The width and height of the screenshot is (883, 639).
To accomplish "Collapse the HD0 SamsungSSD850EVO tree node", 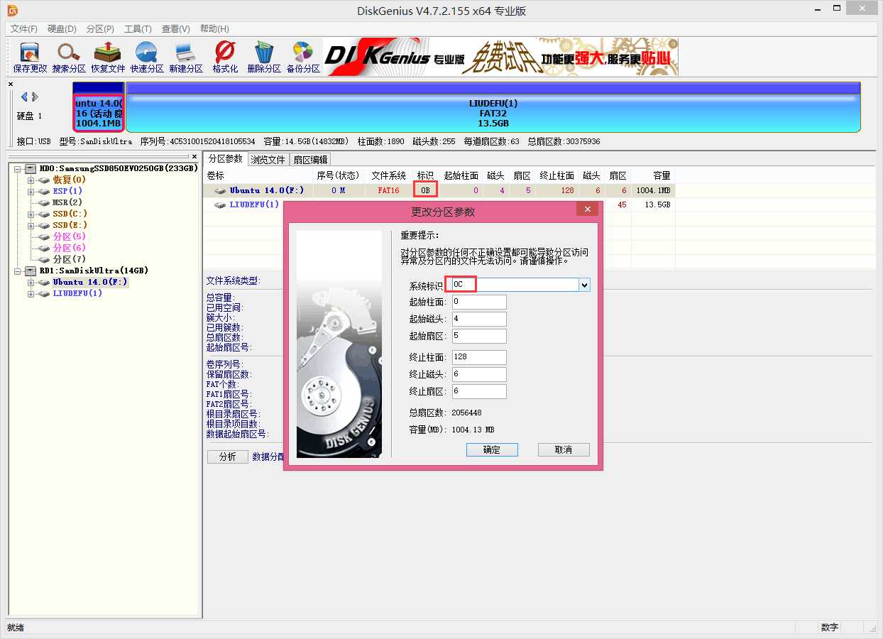I will (x=18, y=169).
